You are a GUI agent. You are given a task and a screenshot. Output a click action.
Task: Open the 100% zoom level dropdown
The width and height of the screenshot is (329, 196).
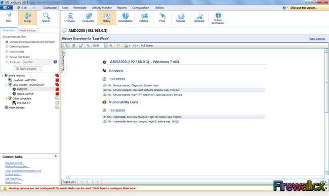click(x=106, y=45)
